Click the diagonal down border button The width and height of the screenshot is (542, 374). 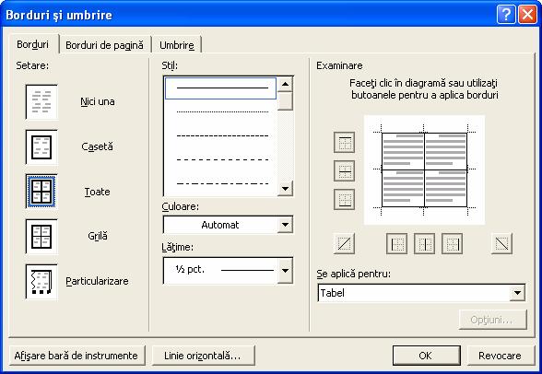click(501, 243)
